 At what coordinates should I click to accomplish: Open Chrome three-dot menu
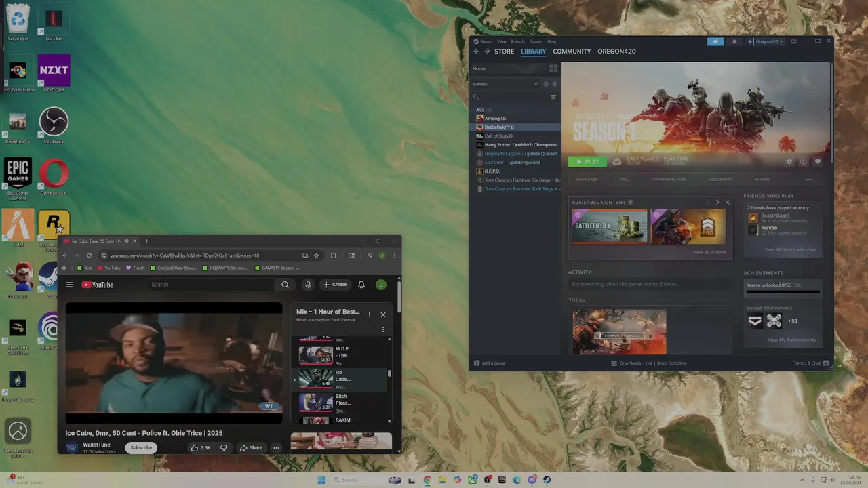tap(393, 256)
